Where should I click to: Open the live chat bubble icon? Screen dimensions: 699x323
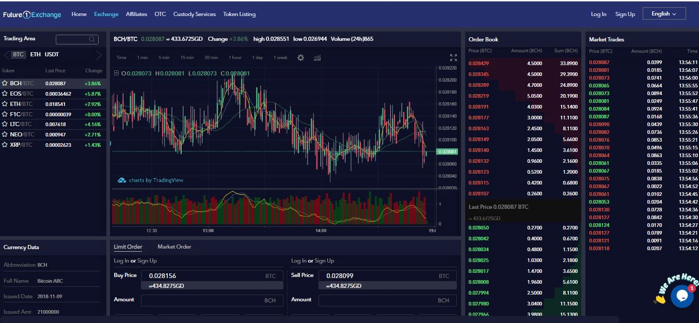pyautogui.click(x=682, y=296)
